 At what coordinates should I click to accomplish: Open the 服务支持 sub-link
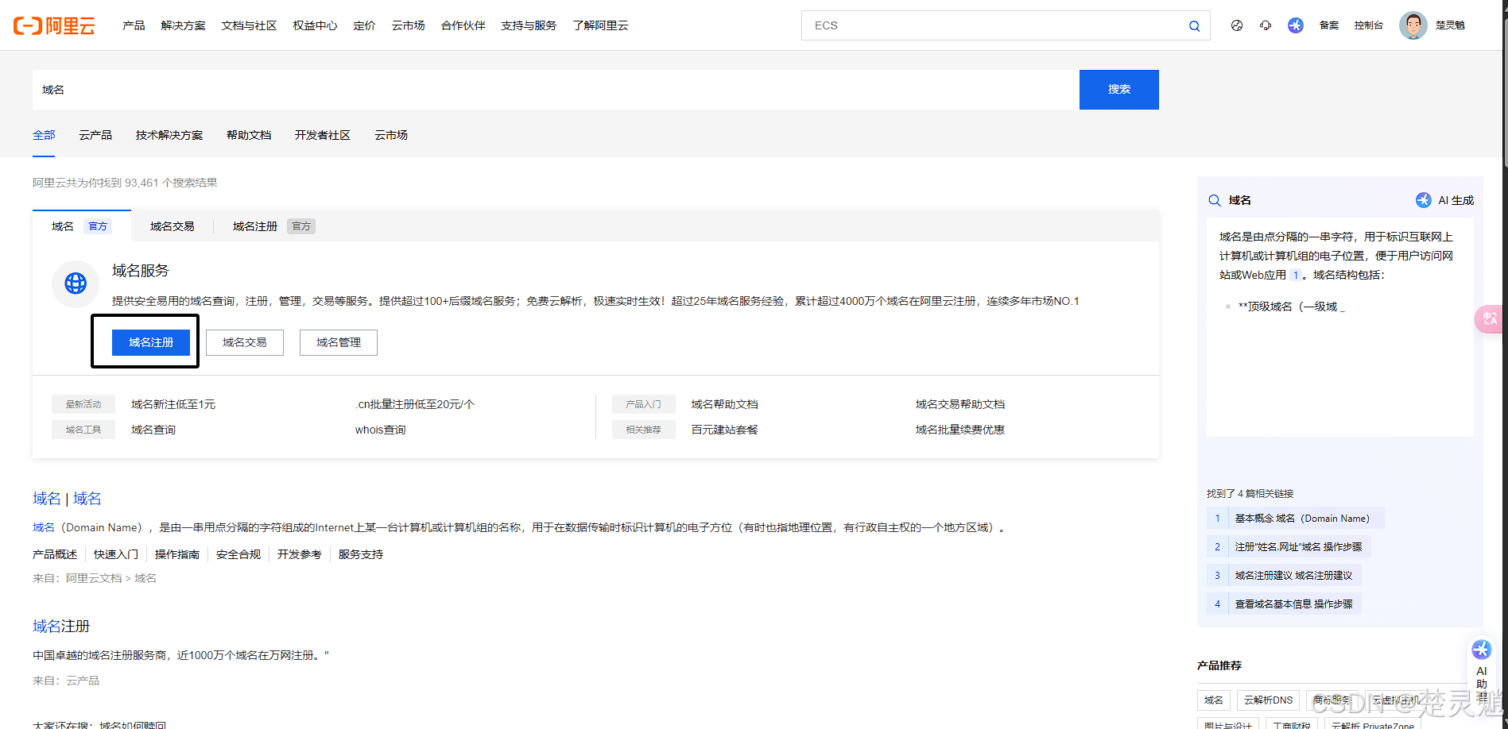(x=361, y=554)
